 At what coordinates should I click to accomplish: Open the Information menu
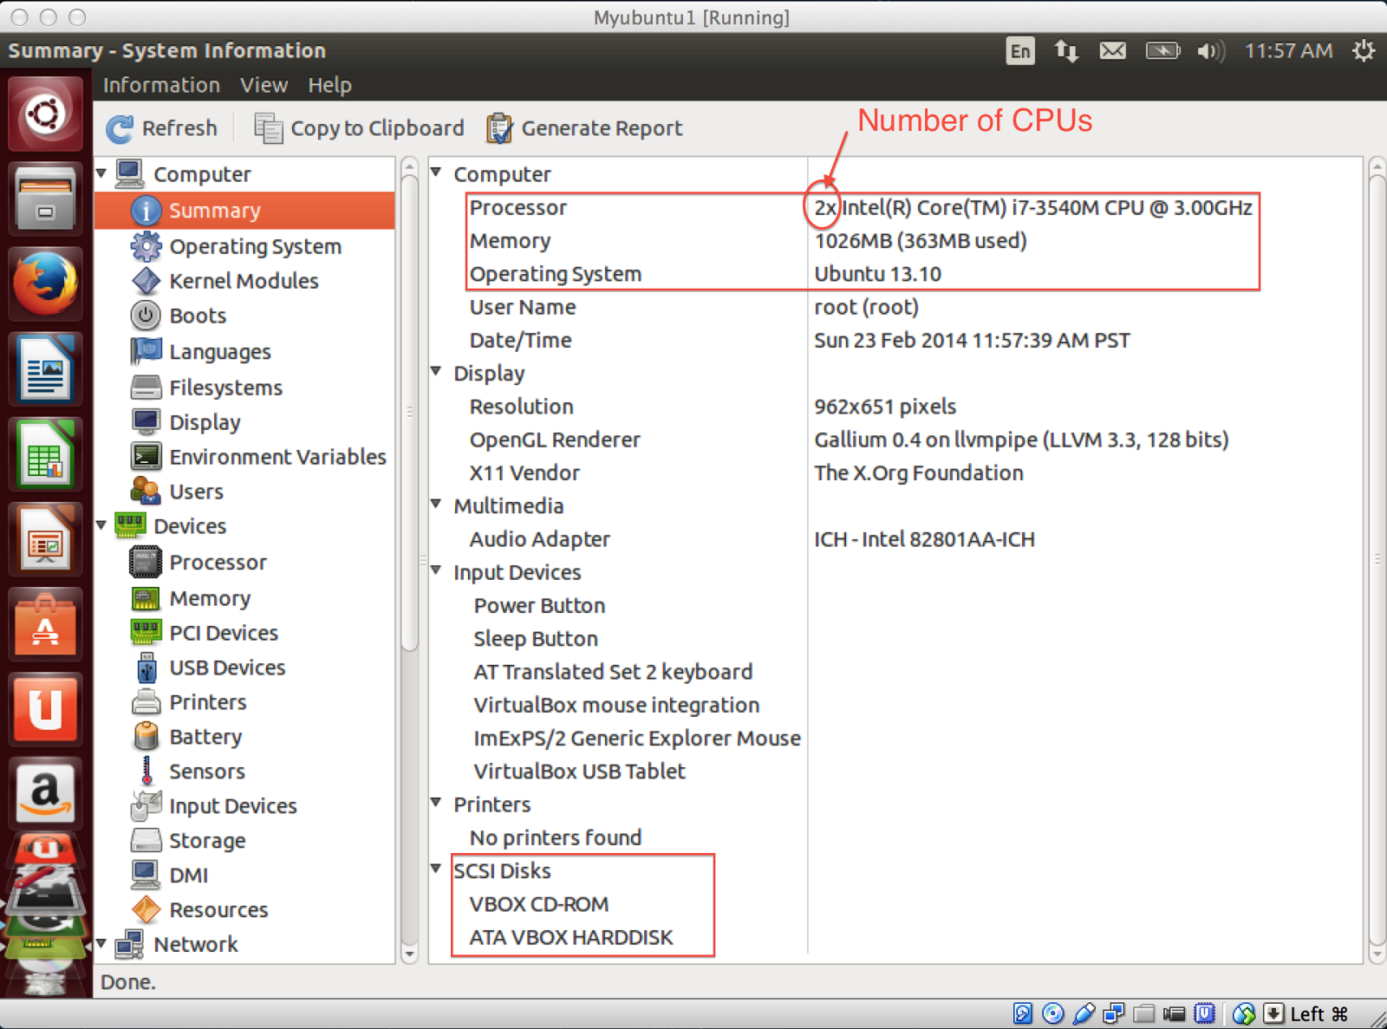[x=161, y=84]
